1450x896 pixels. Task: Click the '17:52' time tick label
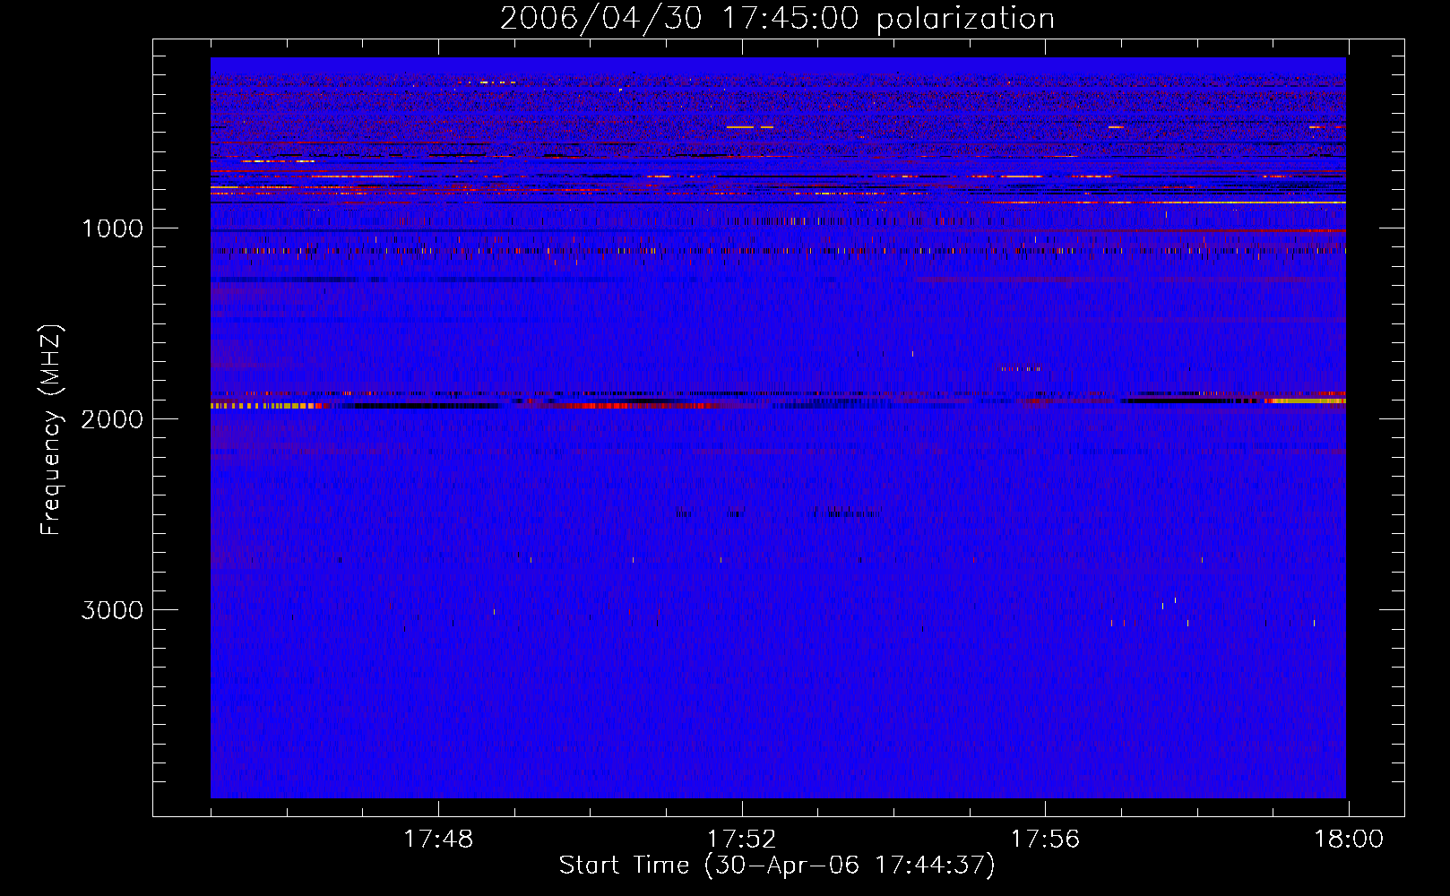(x=742, y=840)
